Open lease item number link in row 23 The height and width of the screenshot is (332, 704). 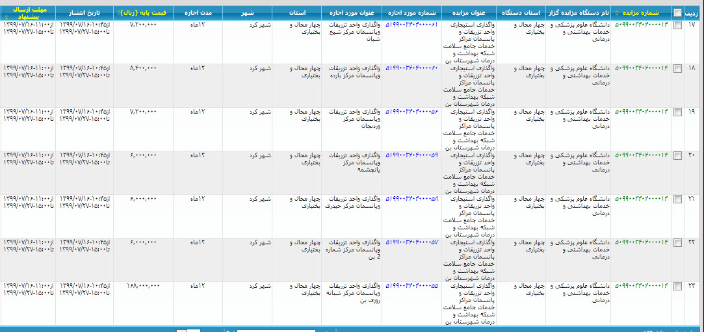(411, 285)
